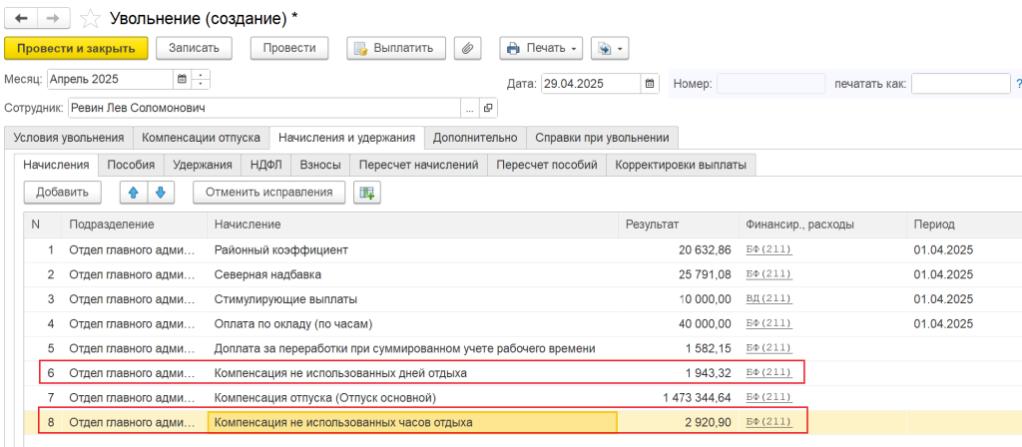Select Доплата за переработки accrual row
Viewport: 1022px width, 447px height.
point(523,348)
